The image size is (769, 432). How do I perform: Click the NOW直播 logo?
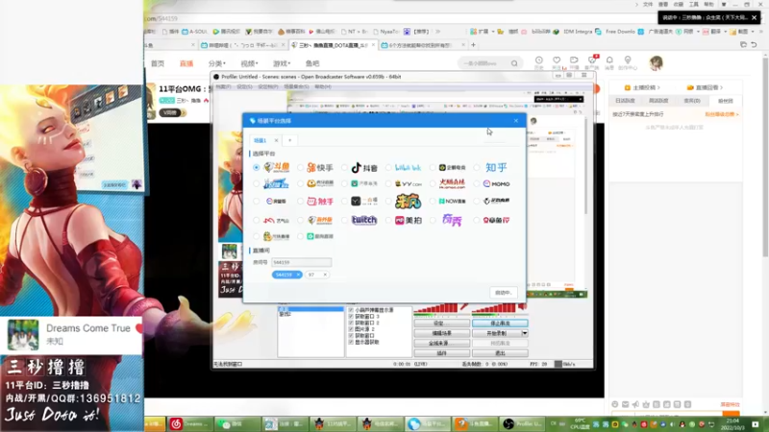pyautogui.click(x=452, y=201)
